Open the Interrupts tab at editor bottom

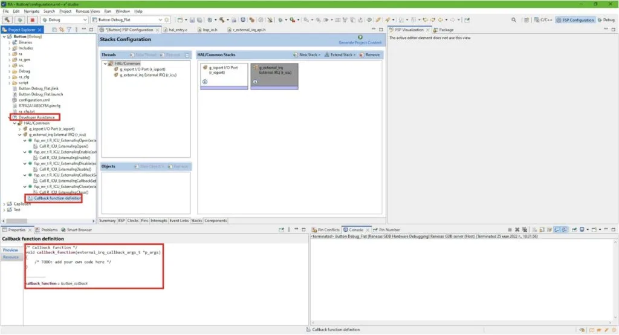(159, 221)
